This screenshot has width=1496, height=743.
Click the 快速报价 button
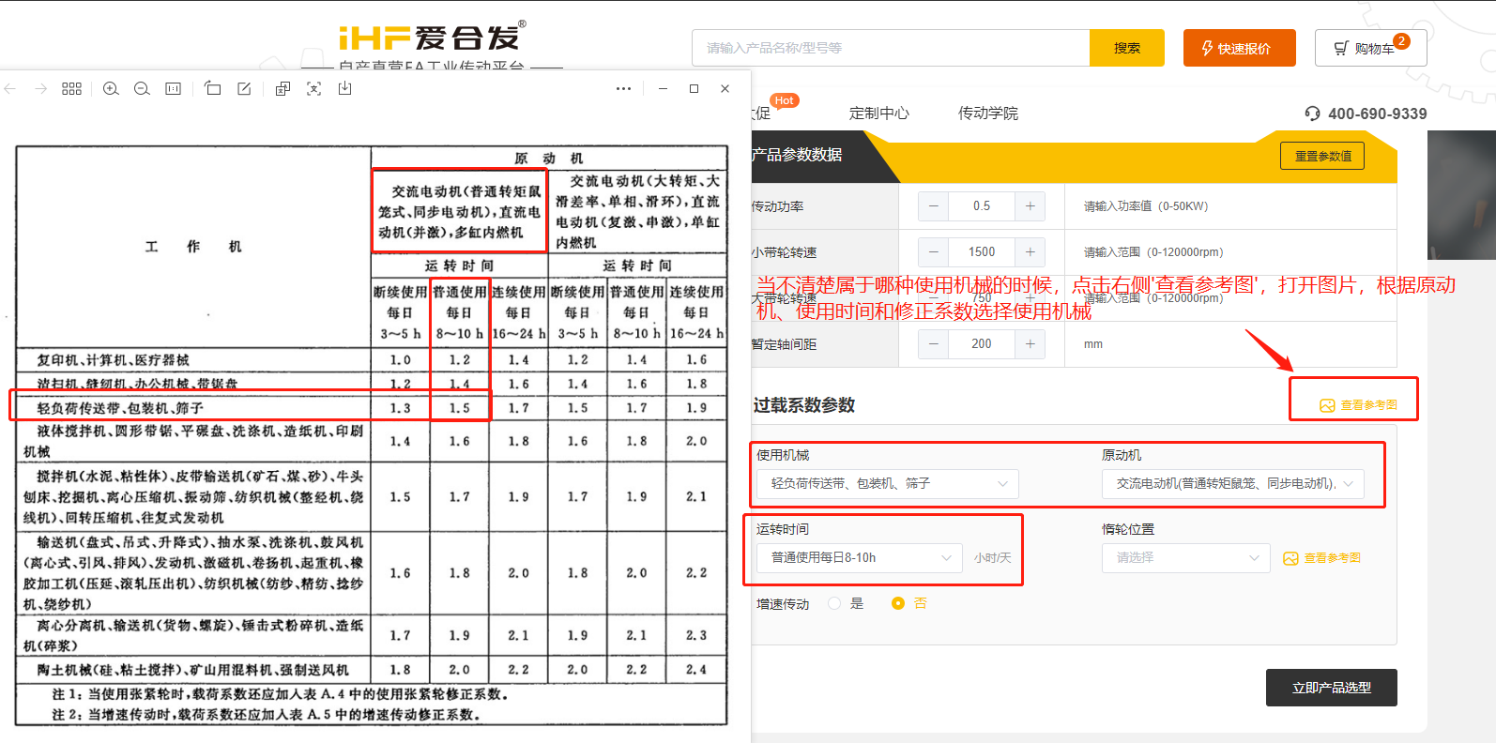coord(1239,48)
